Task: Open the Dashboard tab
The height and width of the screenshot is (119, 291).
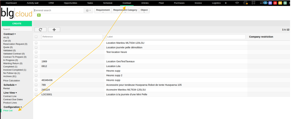Action: [x=11, y=3]
